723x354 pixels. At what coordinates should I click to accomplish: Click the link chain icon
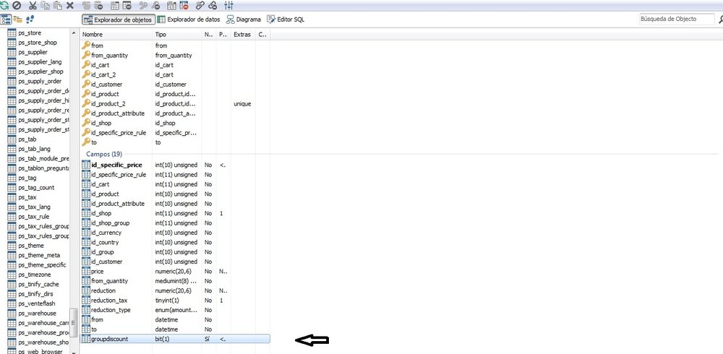200,6
